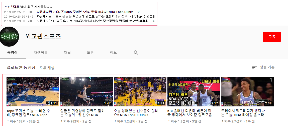Click the video title 'KBL을떠난 디온테 버튼이'
Screen dimensions: 294x130
point(190,113)
